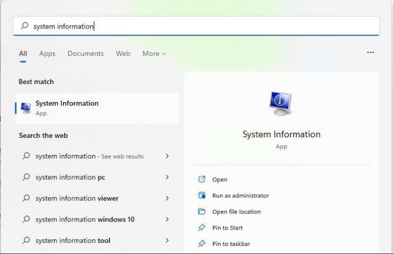Choose 'system information tool' web suggestion
Screen dimensions: 393x254
tap(73, 241)
